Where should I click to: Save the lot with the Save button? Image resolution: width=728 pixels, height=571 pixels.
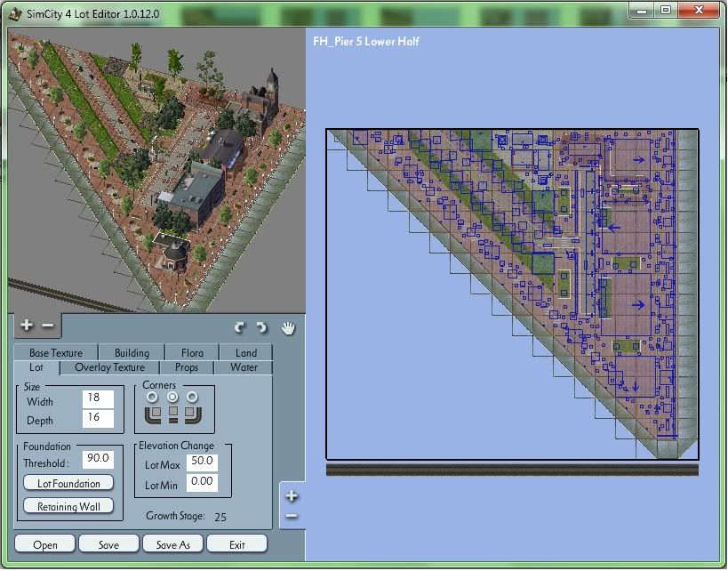point(108,544)
